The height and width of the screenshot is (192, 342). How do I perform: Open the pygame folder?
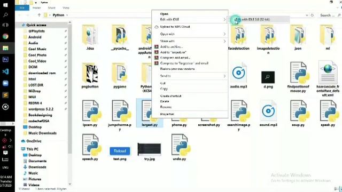(120, 75)
